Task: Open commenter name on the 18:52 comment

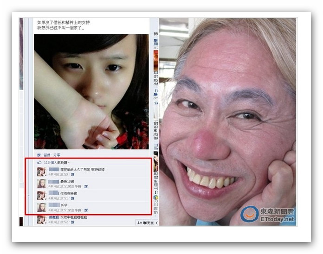Action: click(x=54, y=217)
